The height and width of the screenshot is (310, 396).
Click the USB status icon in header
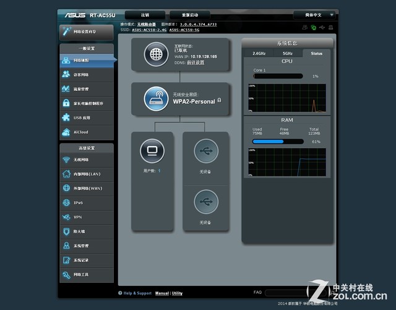pyautogui.click(x=322, y=27)
